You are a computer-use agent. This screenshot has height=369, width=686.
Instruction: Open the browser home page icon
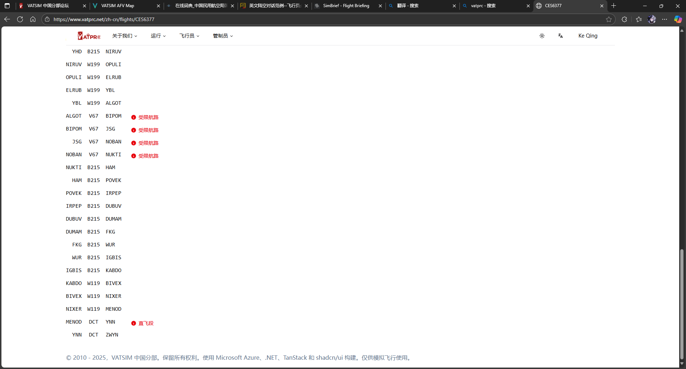click(x=33, y=19)
